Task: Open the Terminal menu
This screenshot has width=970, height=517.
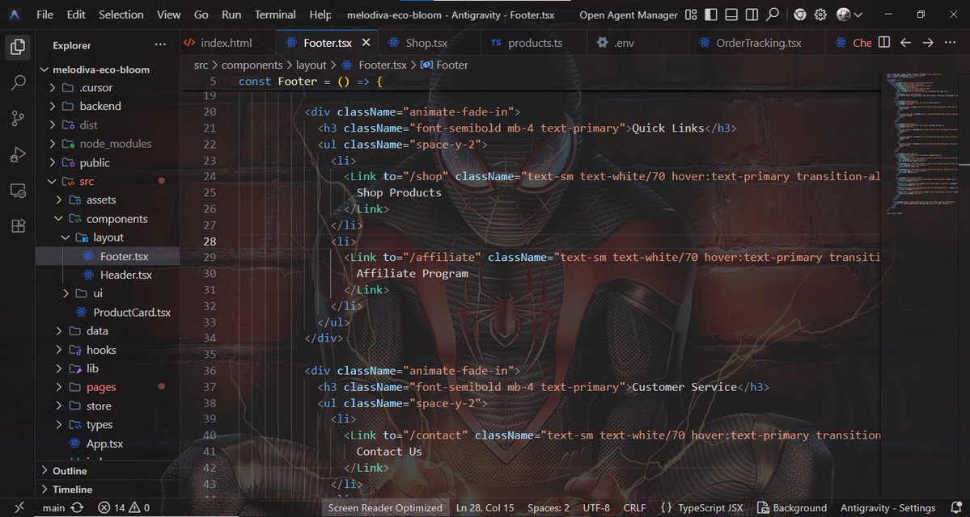Action: click(x=275, y=15)
